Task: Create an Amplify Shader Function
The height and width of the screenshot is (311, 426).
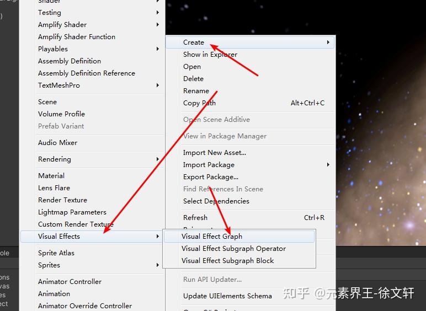Action: click(92, 36)
